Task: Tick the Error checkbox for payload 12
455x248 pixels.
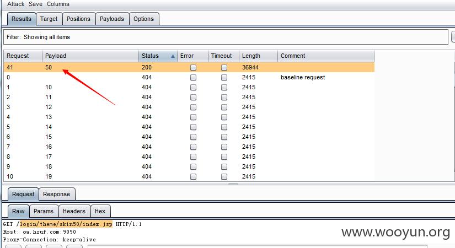Action: [193, 107]
